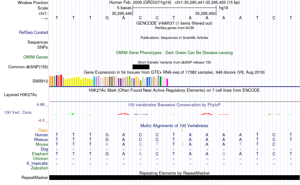Image resolution: width=300 pixels, height=185 pixels.
Task: Click the 100 Vert. Cons track label
Action: [x=18, y=112]
